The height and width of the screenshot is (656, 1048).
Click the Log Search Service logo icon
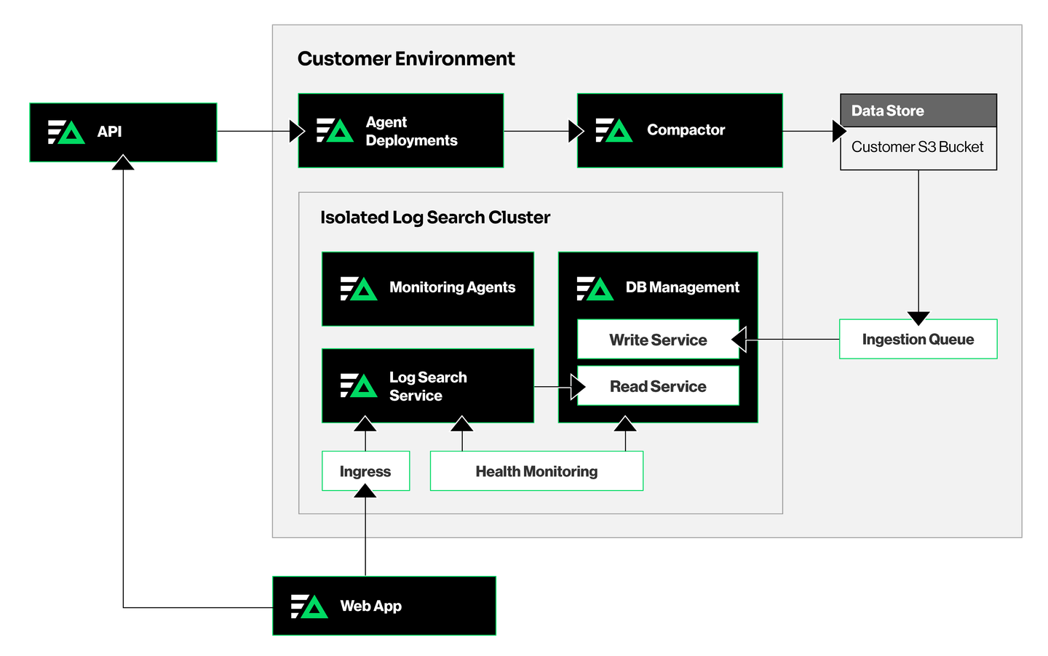(x=358, y=385)
